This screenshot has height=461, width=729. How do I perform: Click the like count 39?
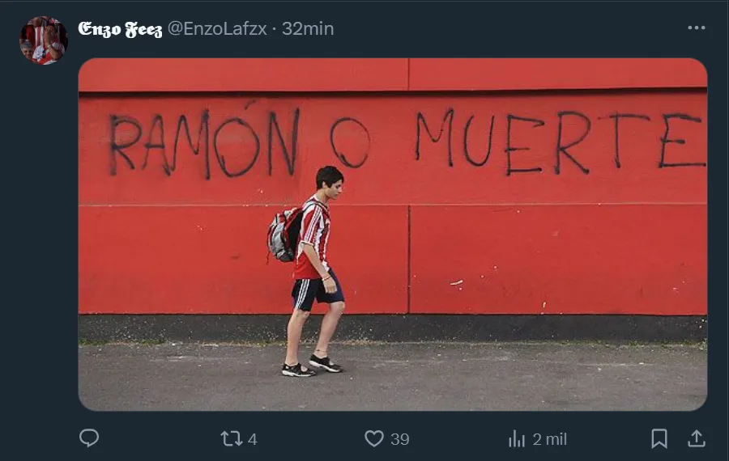[400, 439]
